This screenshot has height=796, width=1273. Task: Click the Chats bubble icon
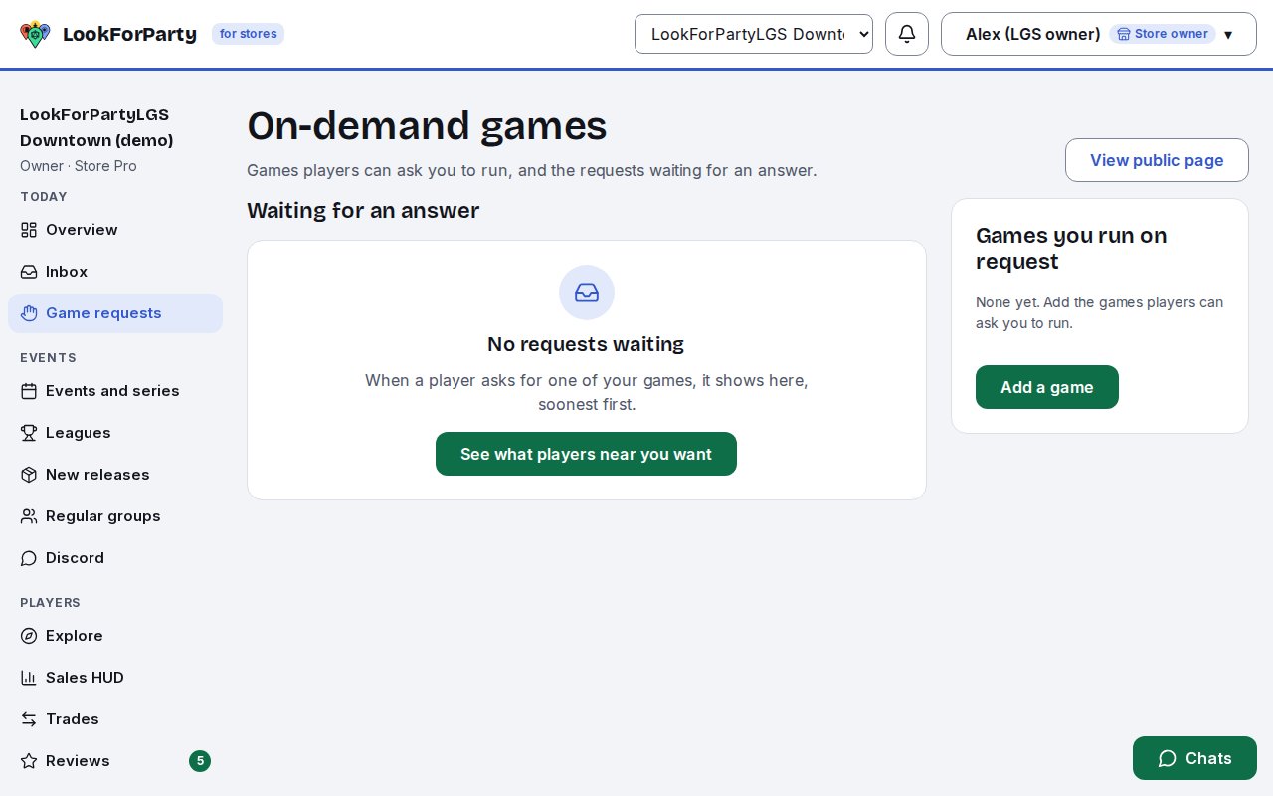coord(1168,758)
